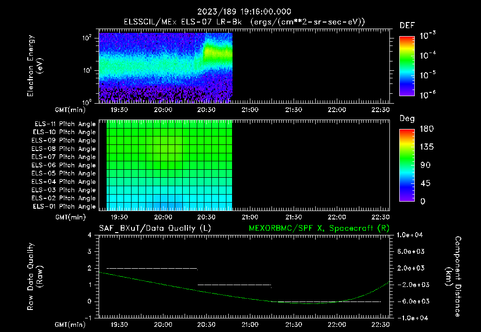The width and height of the screenshot is (481, 332).
Task: Click GMT(min) label under the bottom panel
Action: pyautogui.click(x=70, y=324)
